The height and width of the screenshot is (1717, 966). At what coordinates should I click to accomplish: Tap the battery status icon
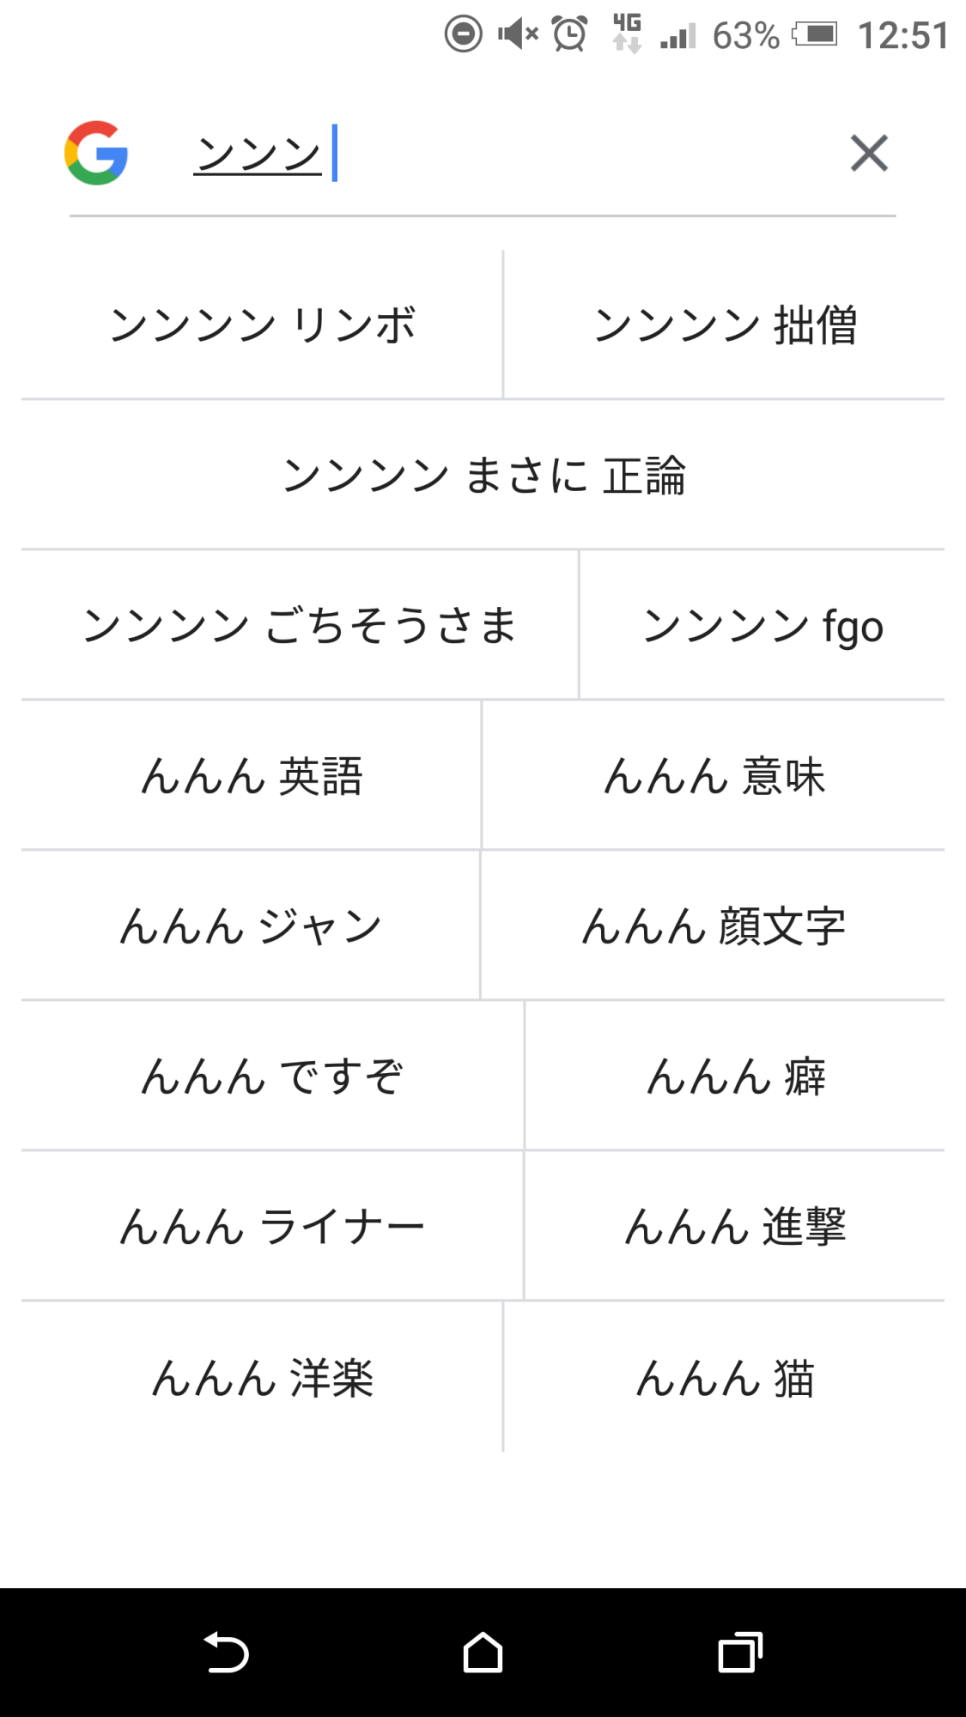(x=814, y=35)
